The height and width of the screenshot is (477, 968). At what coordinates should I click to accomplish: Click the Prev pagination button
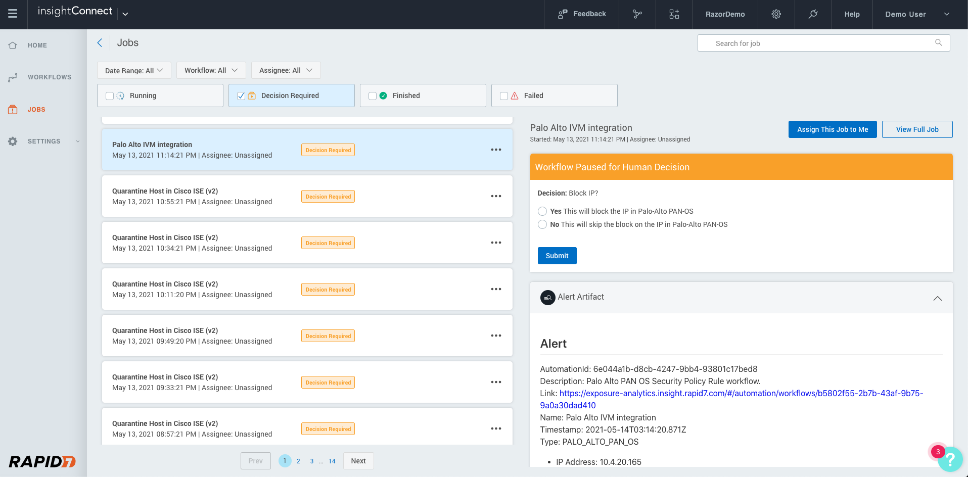pyautogui.click(x=255, y=461)
